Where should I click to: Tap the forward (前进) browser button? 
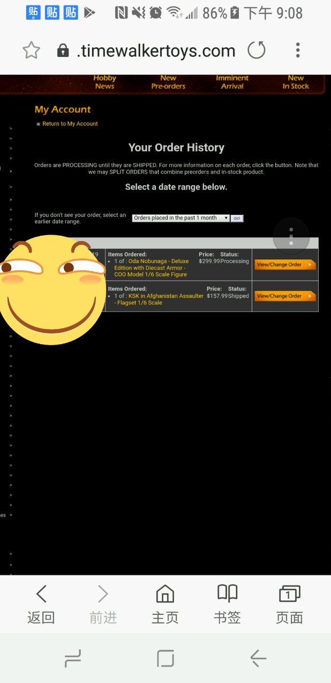point(103,605)
